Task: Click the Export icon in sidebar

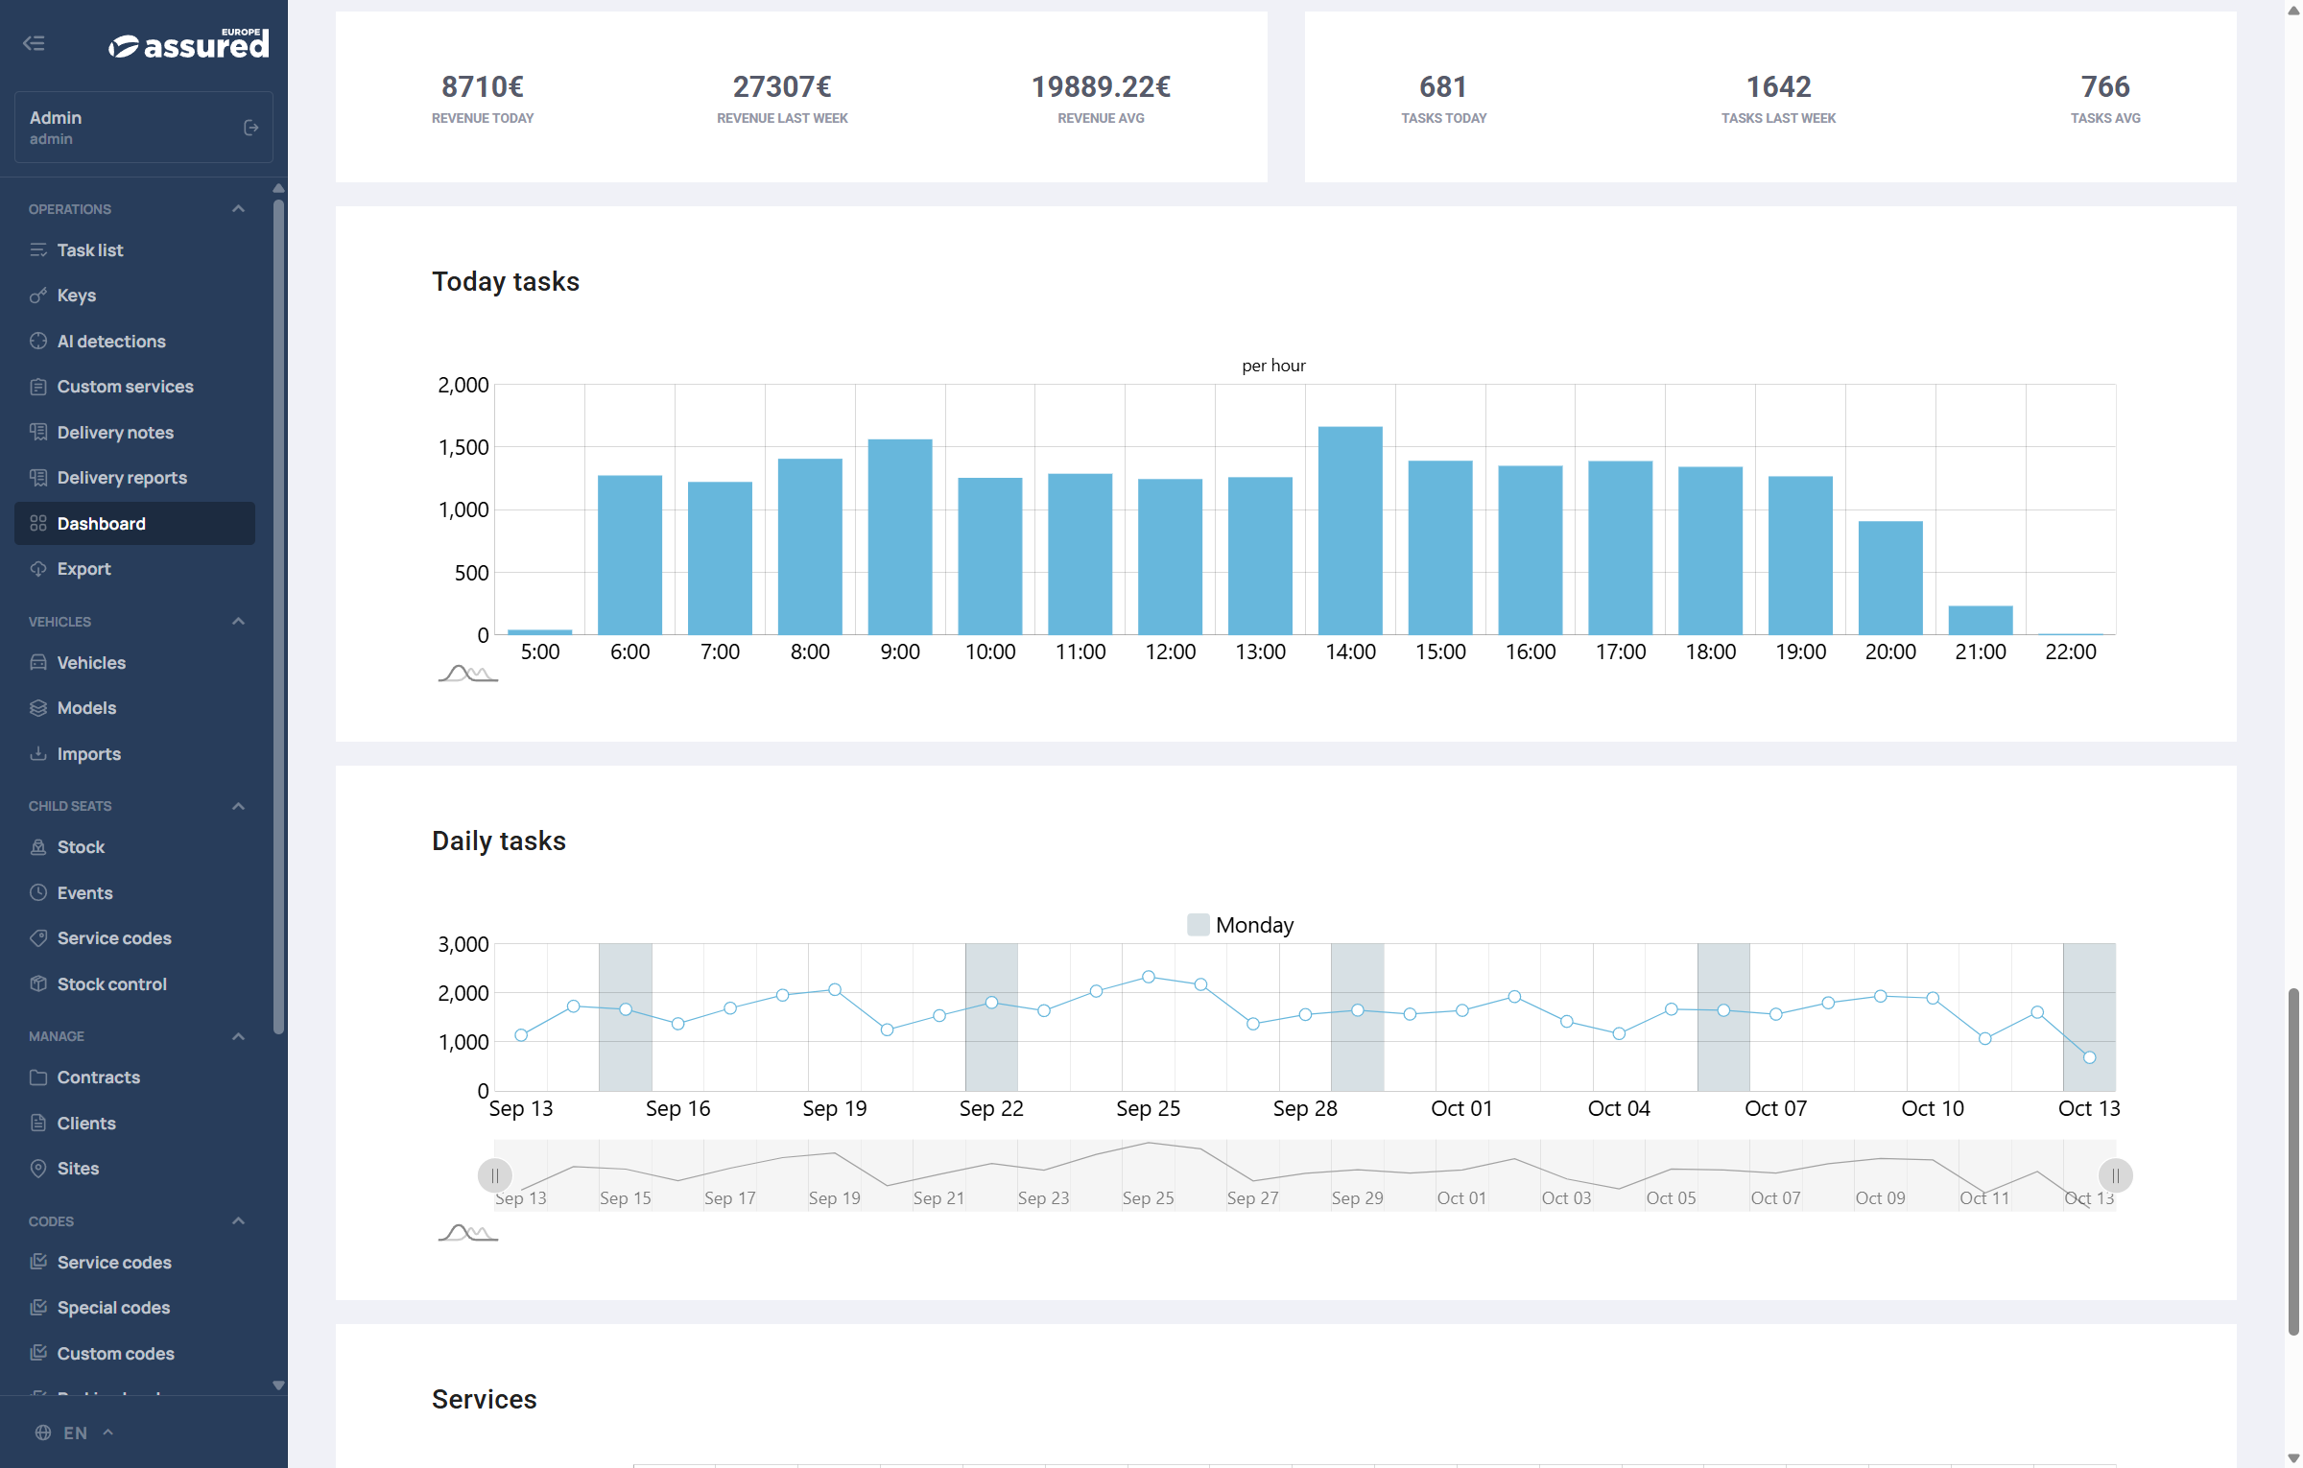Action: point(38,568)
